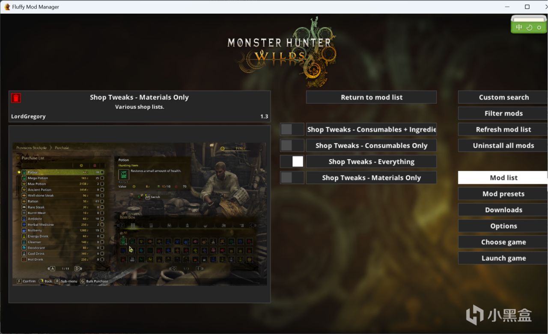Image resolution: width=548 pixels, height=334 pixels.
Task: Minimize the Fluffy Mod Manager window
Action: (507, 7)
